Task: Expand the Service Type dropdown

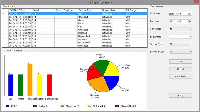Action: pos(191,44)
